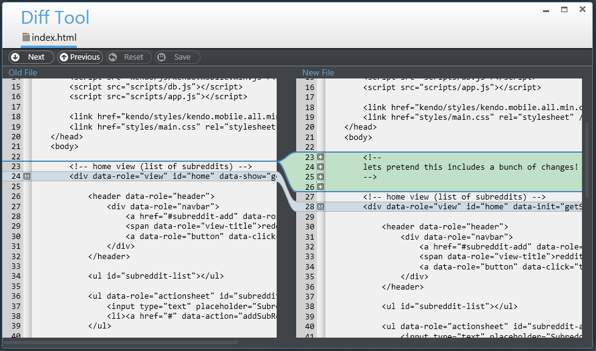This screenshot has width=596, height=351.
Task: Click old file line 39 </ul> tag
Action: pos(99,326)
